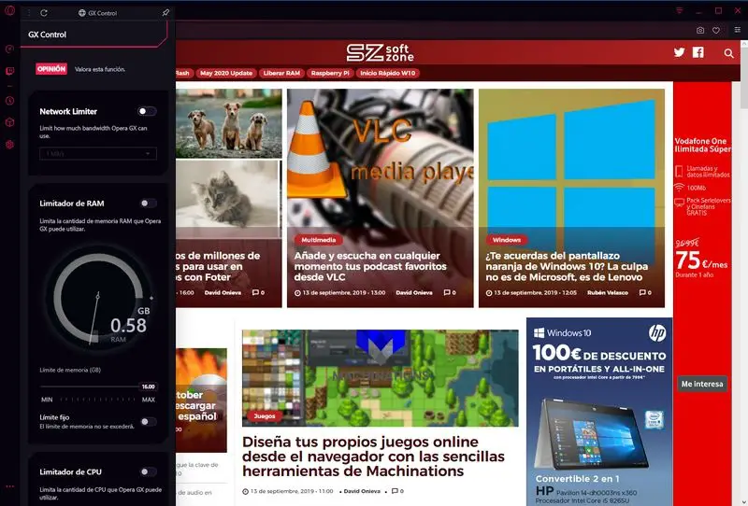Open the HP Windows 10 discount ad
This screenshot has width=748, height=506.
[599, 412]
